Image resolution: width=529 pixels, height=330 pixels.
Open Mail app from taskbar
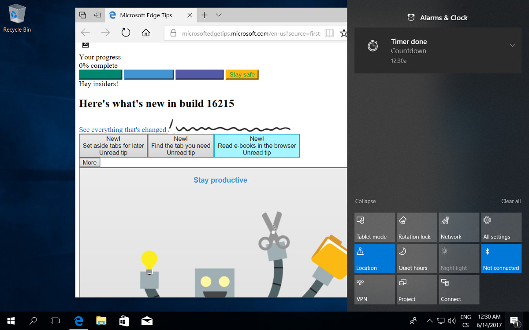pyautogui.click(x=147, y=321)
